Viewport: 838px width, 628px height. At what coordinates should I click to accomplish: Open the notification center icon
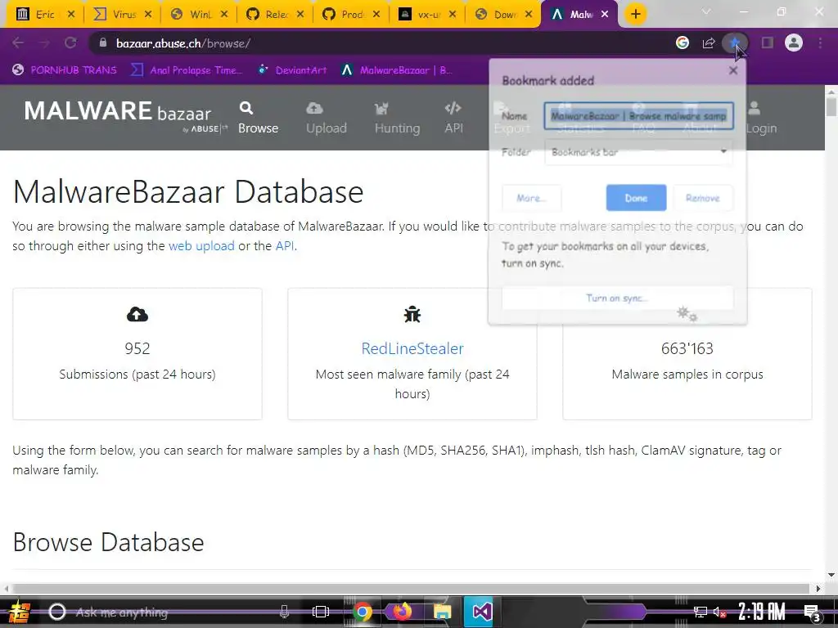tap(813, 612)
